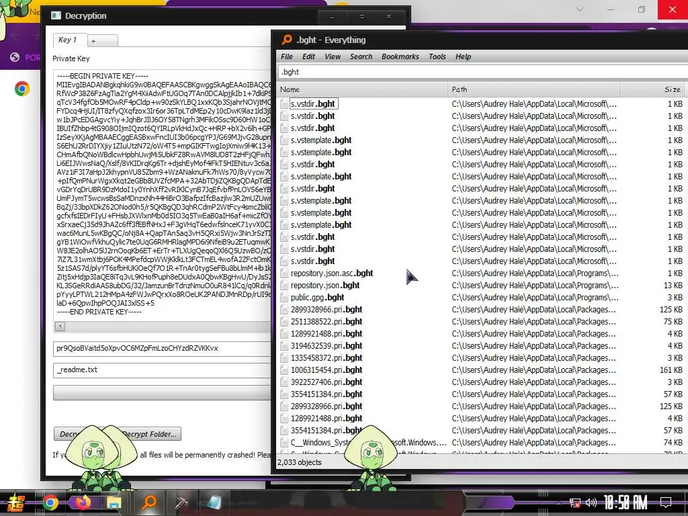Click the network tray icon
This screenshot has width=688, height=516.
(574, 503)
